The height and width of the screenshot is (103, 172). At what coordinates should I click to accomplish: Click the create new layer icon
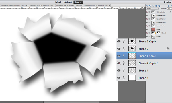point(147,6)
